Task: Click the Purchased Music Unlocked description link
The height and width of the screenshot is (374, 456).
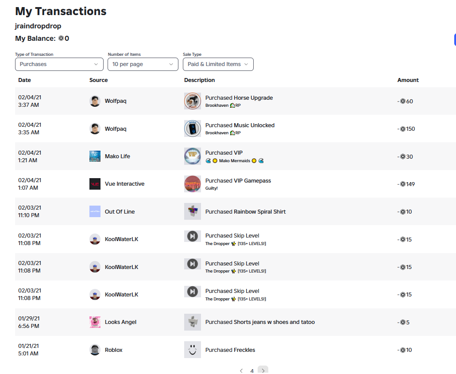Action: [x=240, y=125]
